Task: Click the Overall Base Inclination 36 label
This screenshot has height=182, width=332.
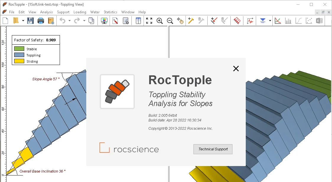Action: pyautogui.click(x=42, y=171)
